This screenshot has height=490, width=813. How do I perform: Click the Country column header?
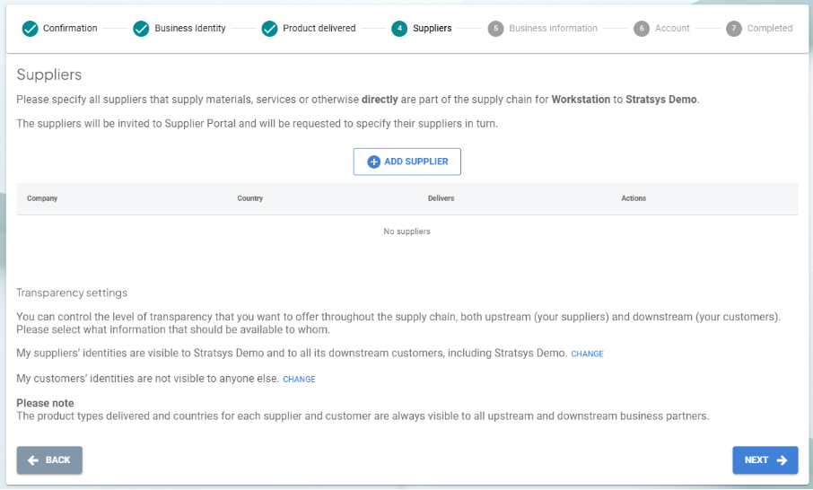pyautogui.click(x=249, y=198)
